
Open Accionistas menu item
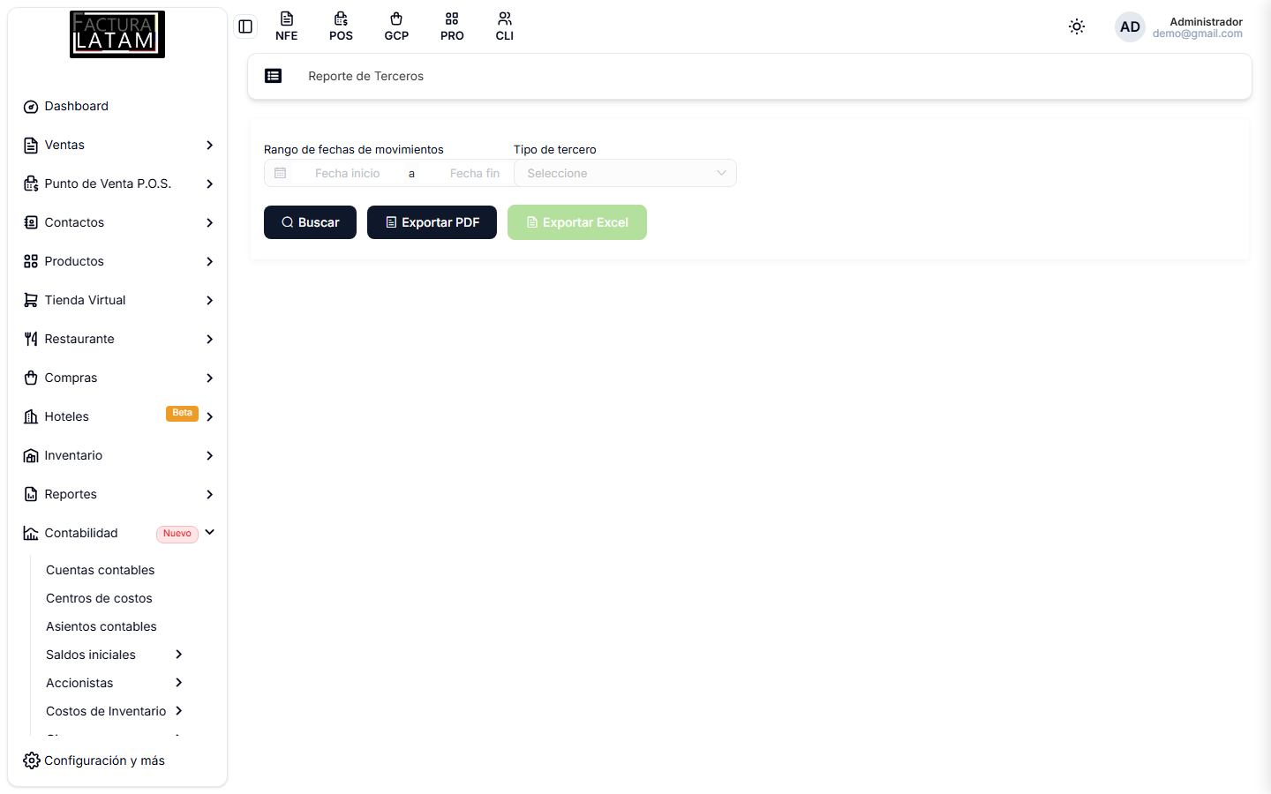(79, 683)
